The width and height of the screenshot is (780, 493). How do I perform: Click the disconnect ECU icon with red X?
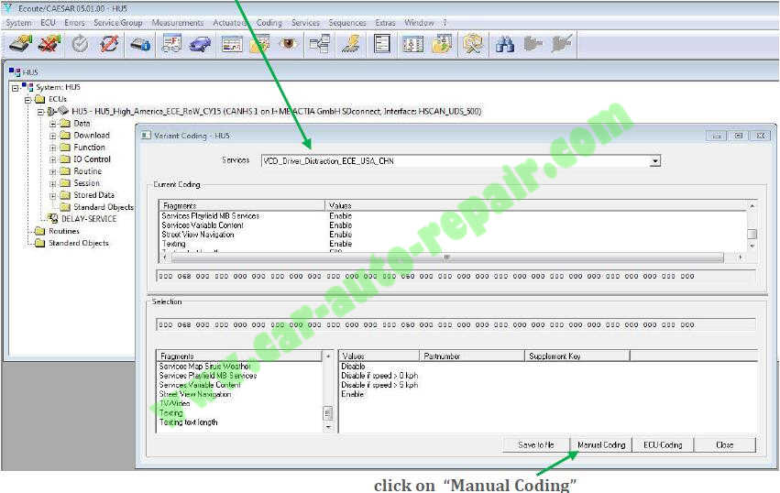49,44
